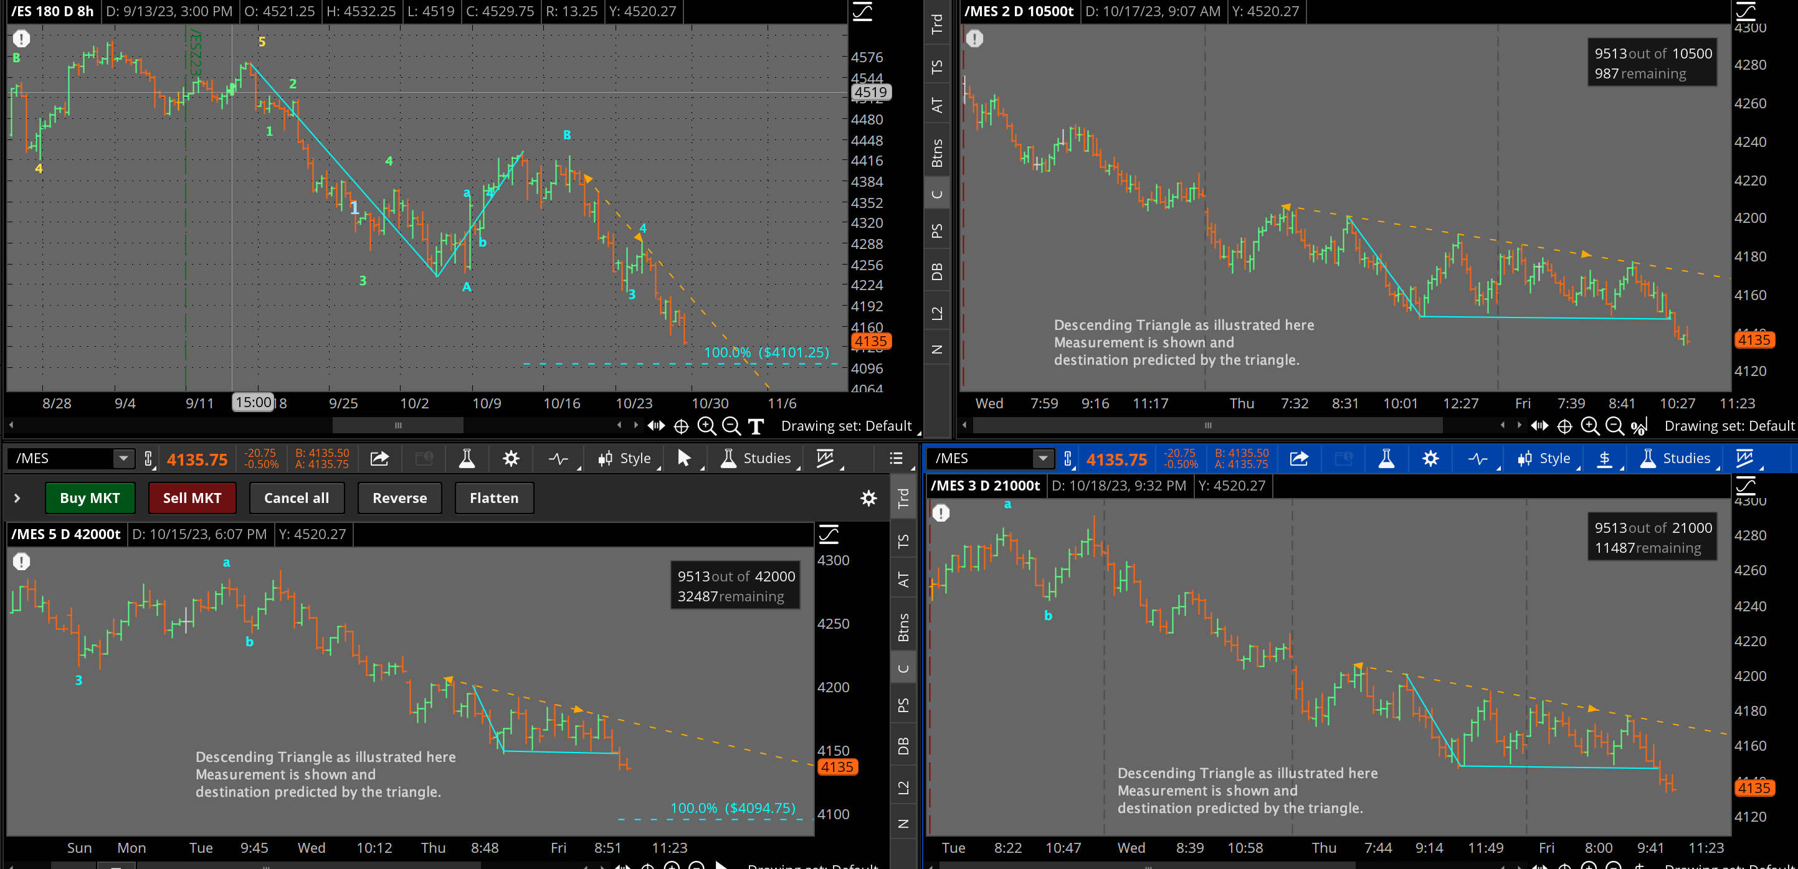Image resolution: width=1798 pixels, height=869 pixels.
Task: Open the symbol dropdown arrow on left /MES toolbar
Action: coord(123,458)
